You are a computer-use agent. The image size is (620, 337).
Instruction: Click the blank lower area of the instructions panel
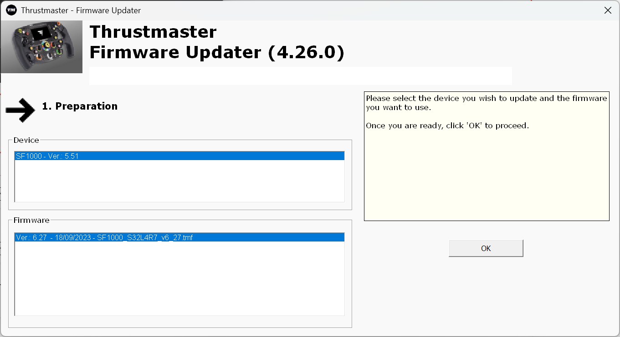(x=486, y=182)
